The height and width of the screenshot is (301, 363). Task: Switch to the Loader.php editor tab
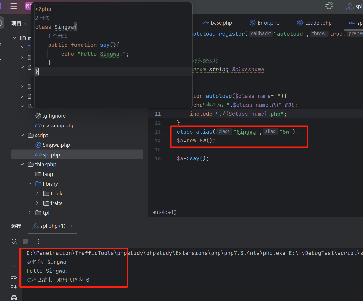[314, 23]
